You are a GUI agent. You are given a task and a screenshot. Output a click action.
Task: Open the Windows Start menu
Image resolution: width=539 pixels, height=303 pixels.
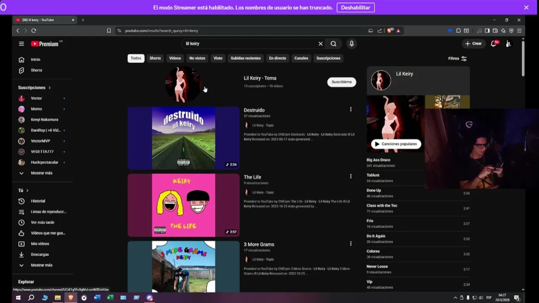pyautogui.click(x=18, y=298)
